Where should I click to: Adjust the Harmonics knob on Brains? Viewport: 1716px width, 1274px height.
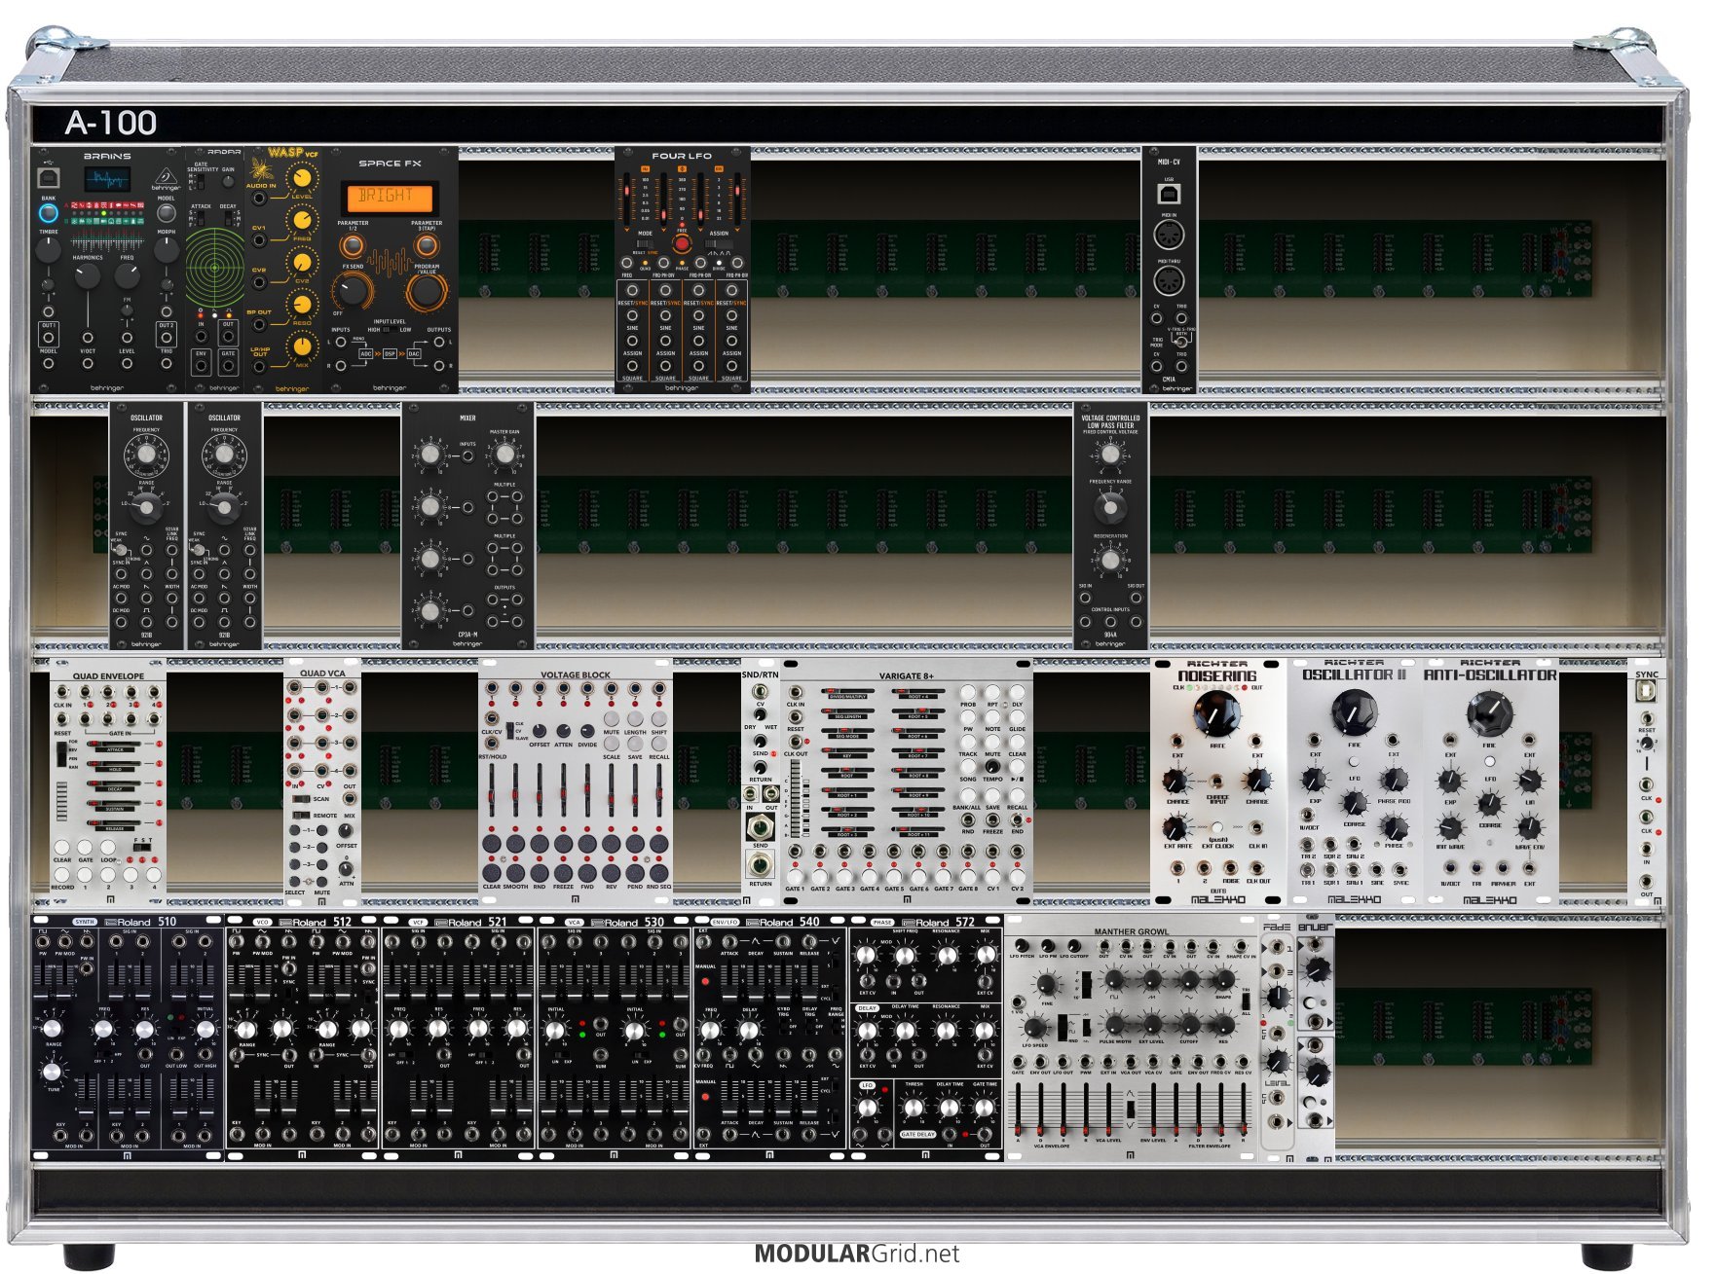tap(88, 275)
